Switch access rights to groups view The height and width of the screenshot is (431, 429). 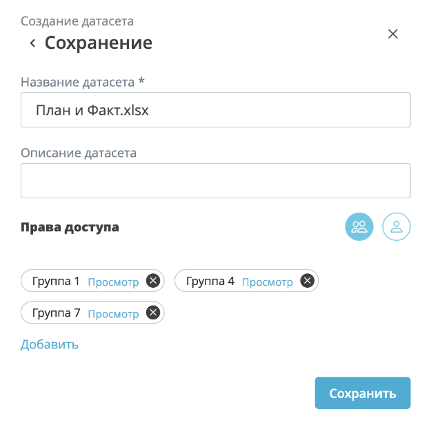(359, 227)
